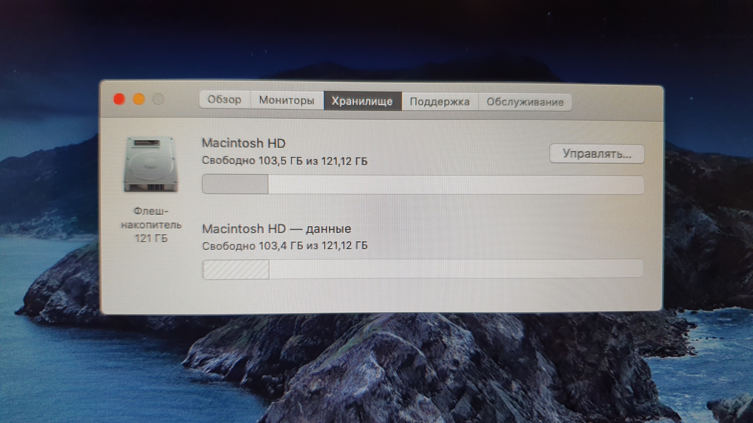Screen dimensions: 753x423
Task: Click the Macintosh HD volume title
Action: (x=244, y=143)
